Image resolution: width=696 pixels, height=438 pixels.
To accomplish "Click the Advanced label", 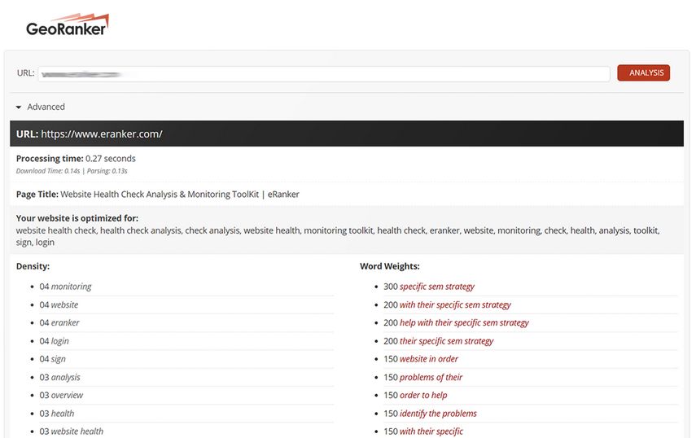I will click(x=46, y=107).
